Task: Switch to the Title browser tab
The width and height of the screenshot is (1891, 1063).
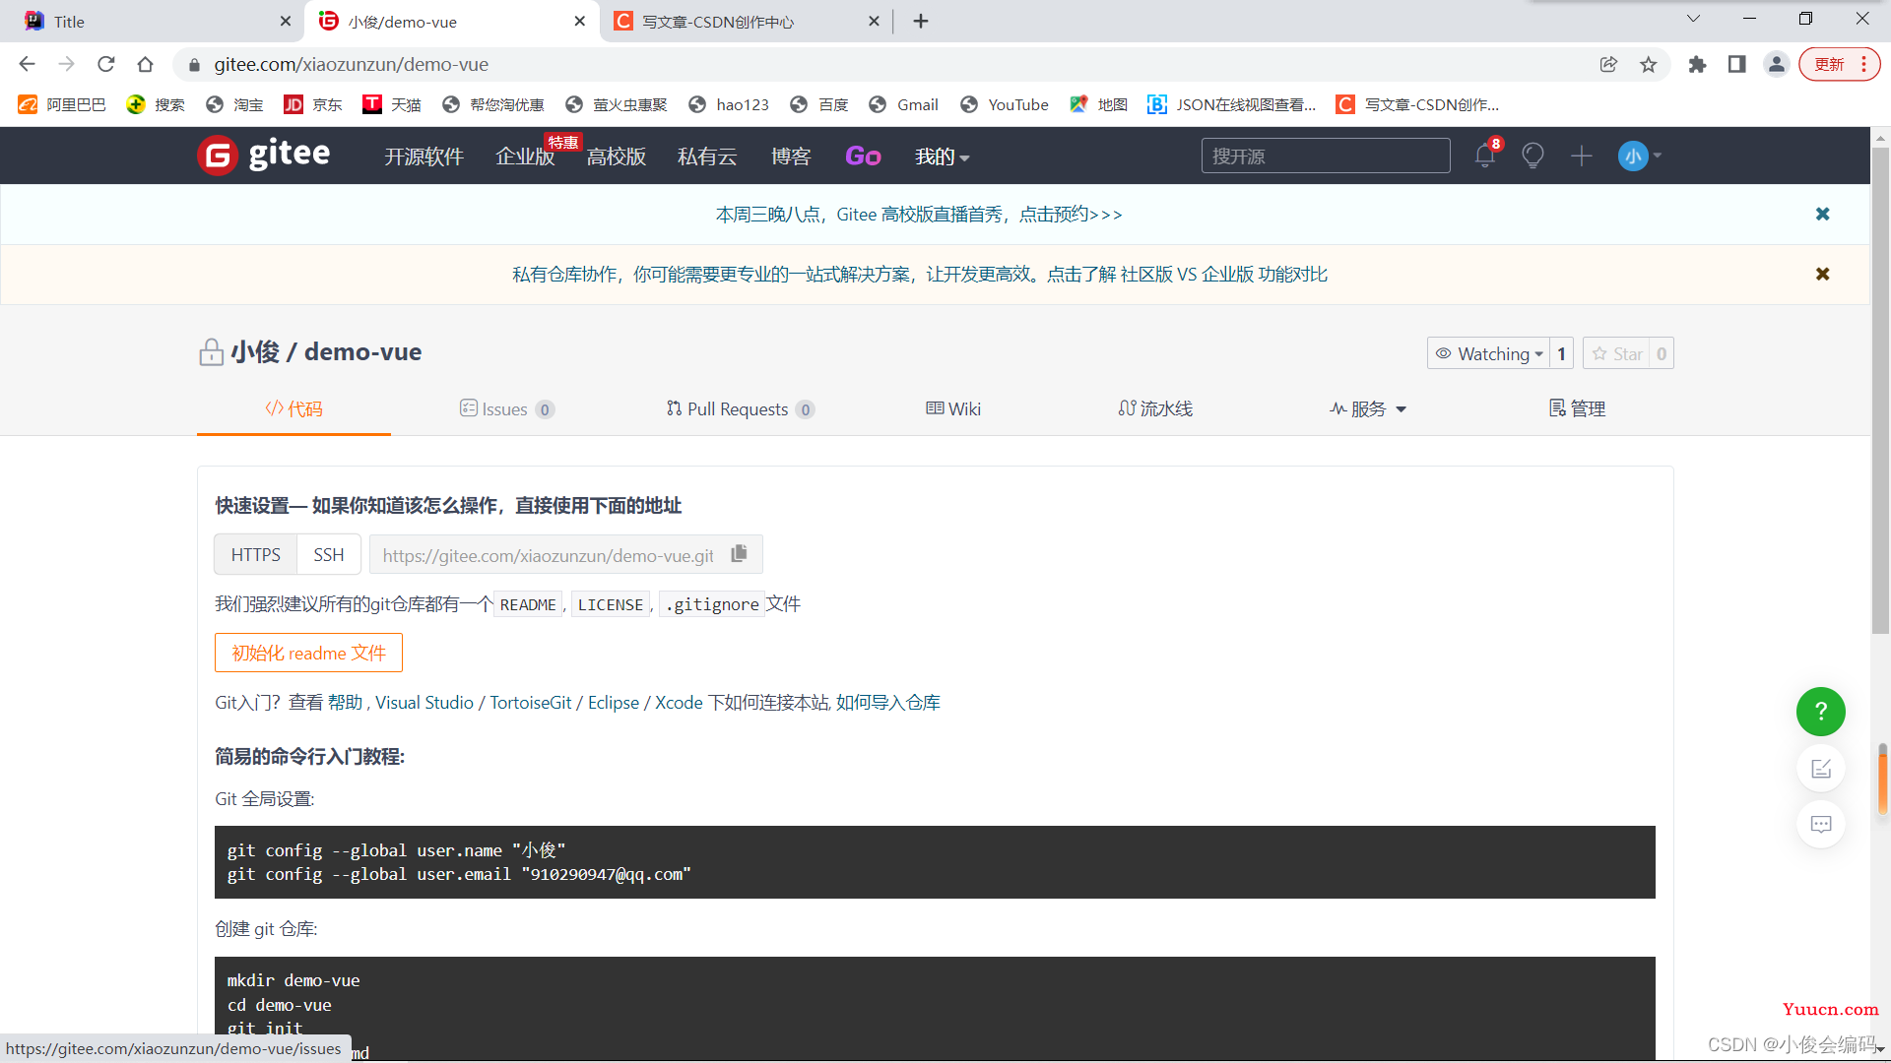Action: coord(153,21)
